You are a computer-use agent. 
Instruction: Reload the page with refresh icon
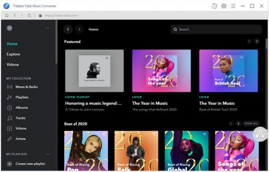(x=29, y=15)
